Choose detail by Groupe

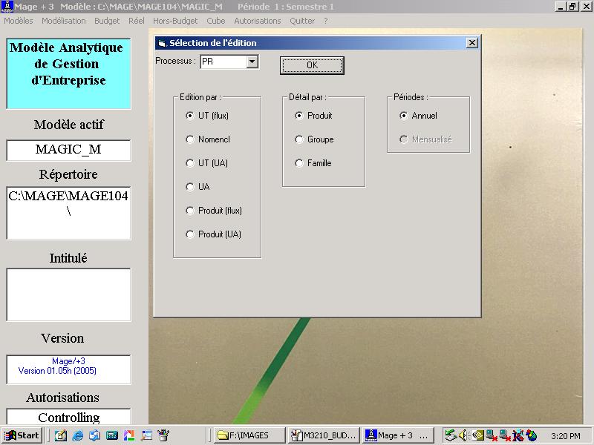tap(314, 139)
